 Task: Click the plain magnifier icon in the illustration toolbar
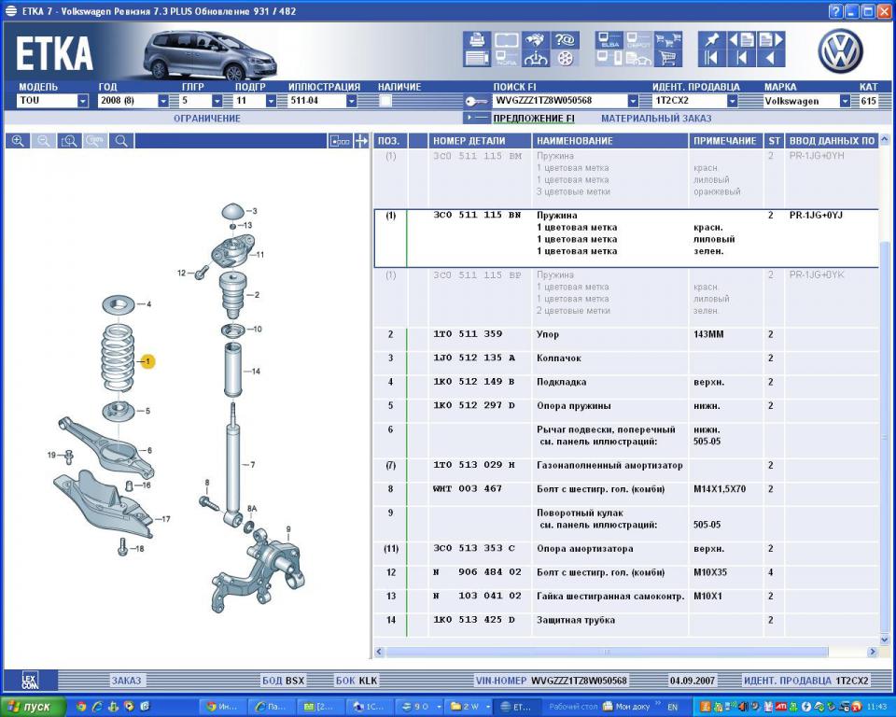coord(121,141)
